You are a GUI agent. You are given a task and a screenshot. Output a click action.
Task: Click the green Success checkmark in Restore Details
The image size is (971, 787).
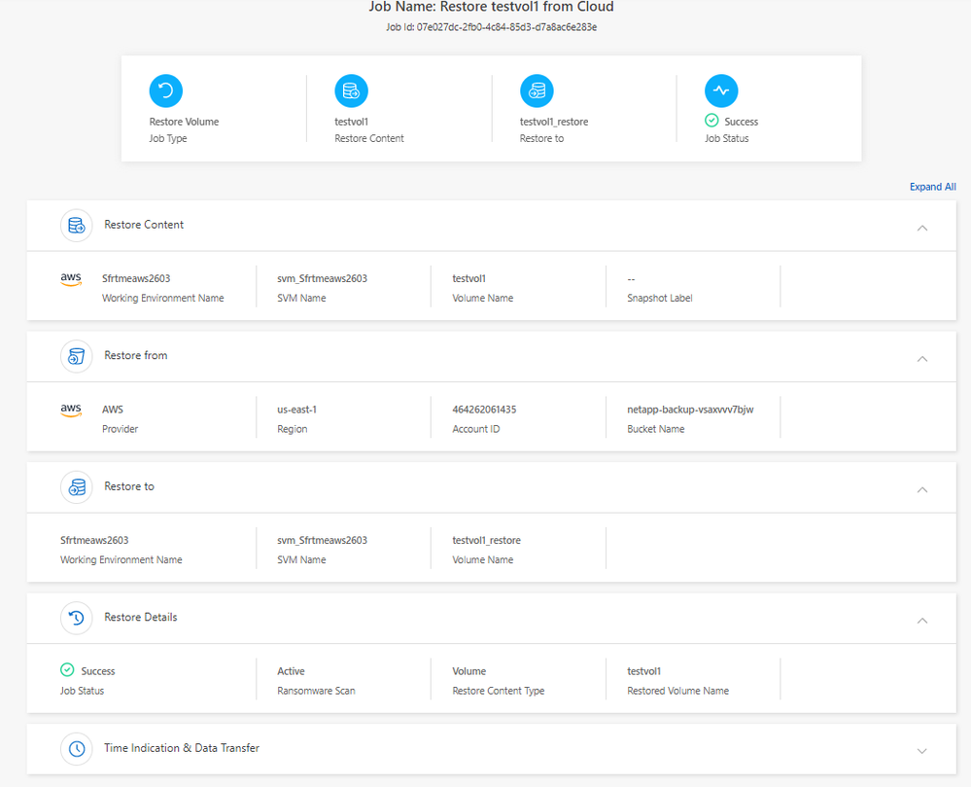[67, 670]
